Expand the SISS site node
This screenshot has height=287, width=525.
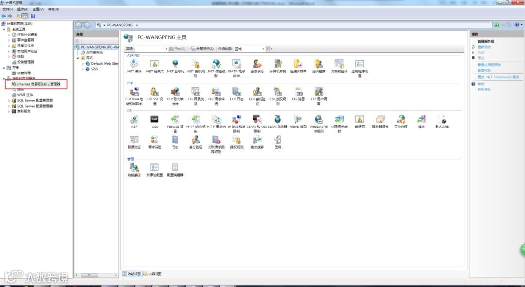pyautogui.click(x=83, y=69)
